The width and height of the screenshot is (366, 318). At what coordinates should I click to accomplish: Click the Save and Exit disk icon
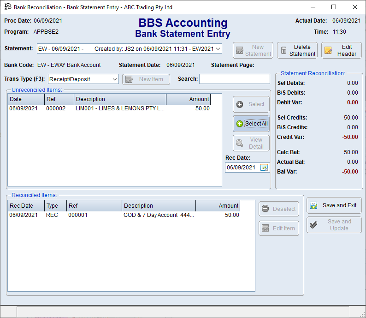(313, 205)
